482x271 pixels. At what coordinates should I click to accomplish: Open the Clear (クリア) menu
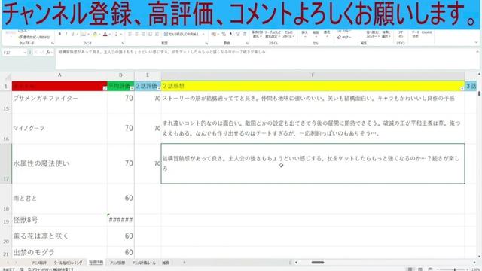344,37
